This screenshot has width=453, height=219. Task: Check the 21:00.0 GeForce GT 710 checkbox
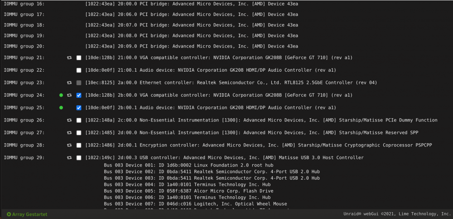tap(78, 58)
